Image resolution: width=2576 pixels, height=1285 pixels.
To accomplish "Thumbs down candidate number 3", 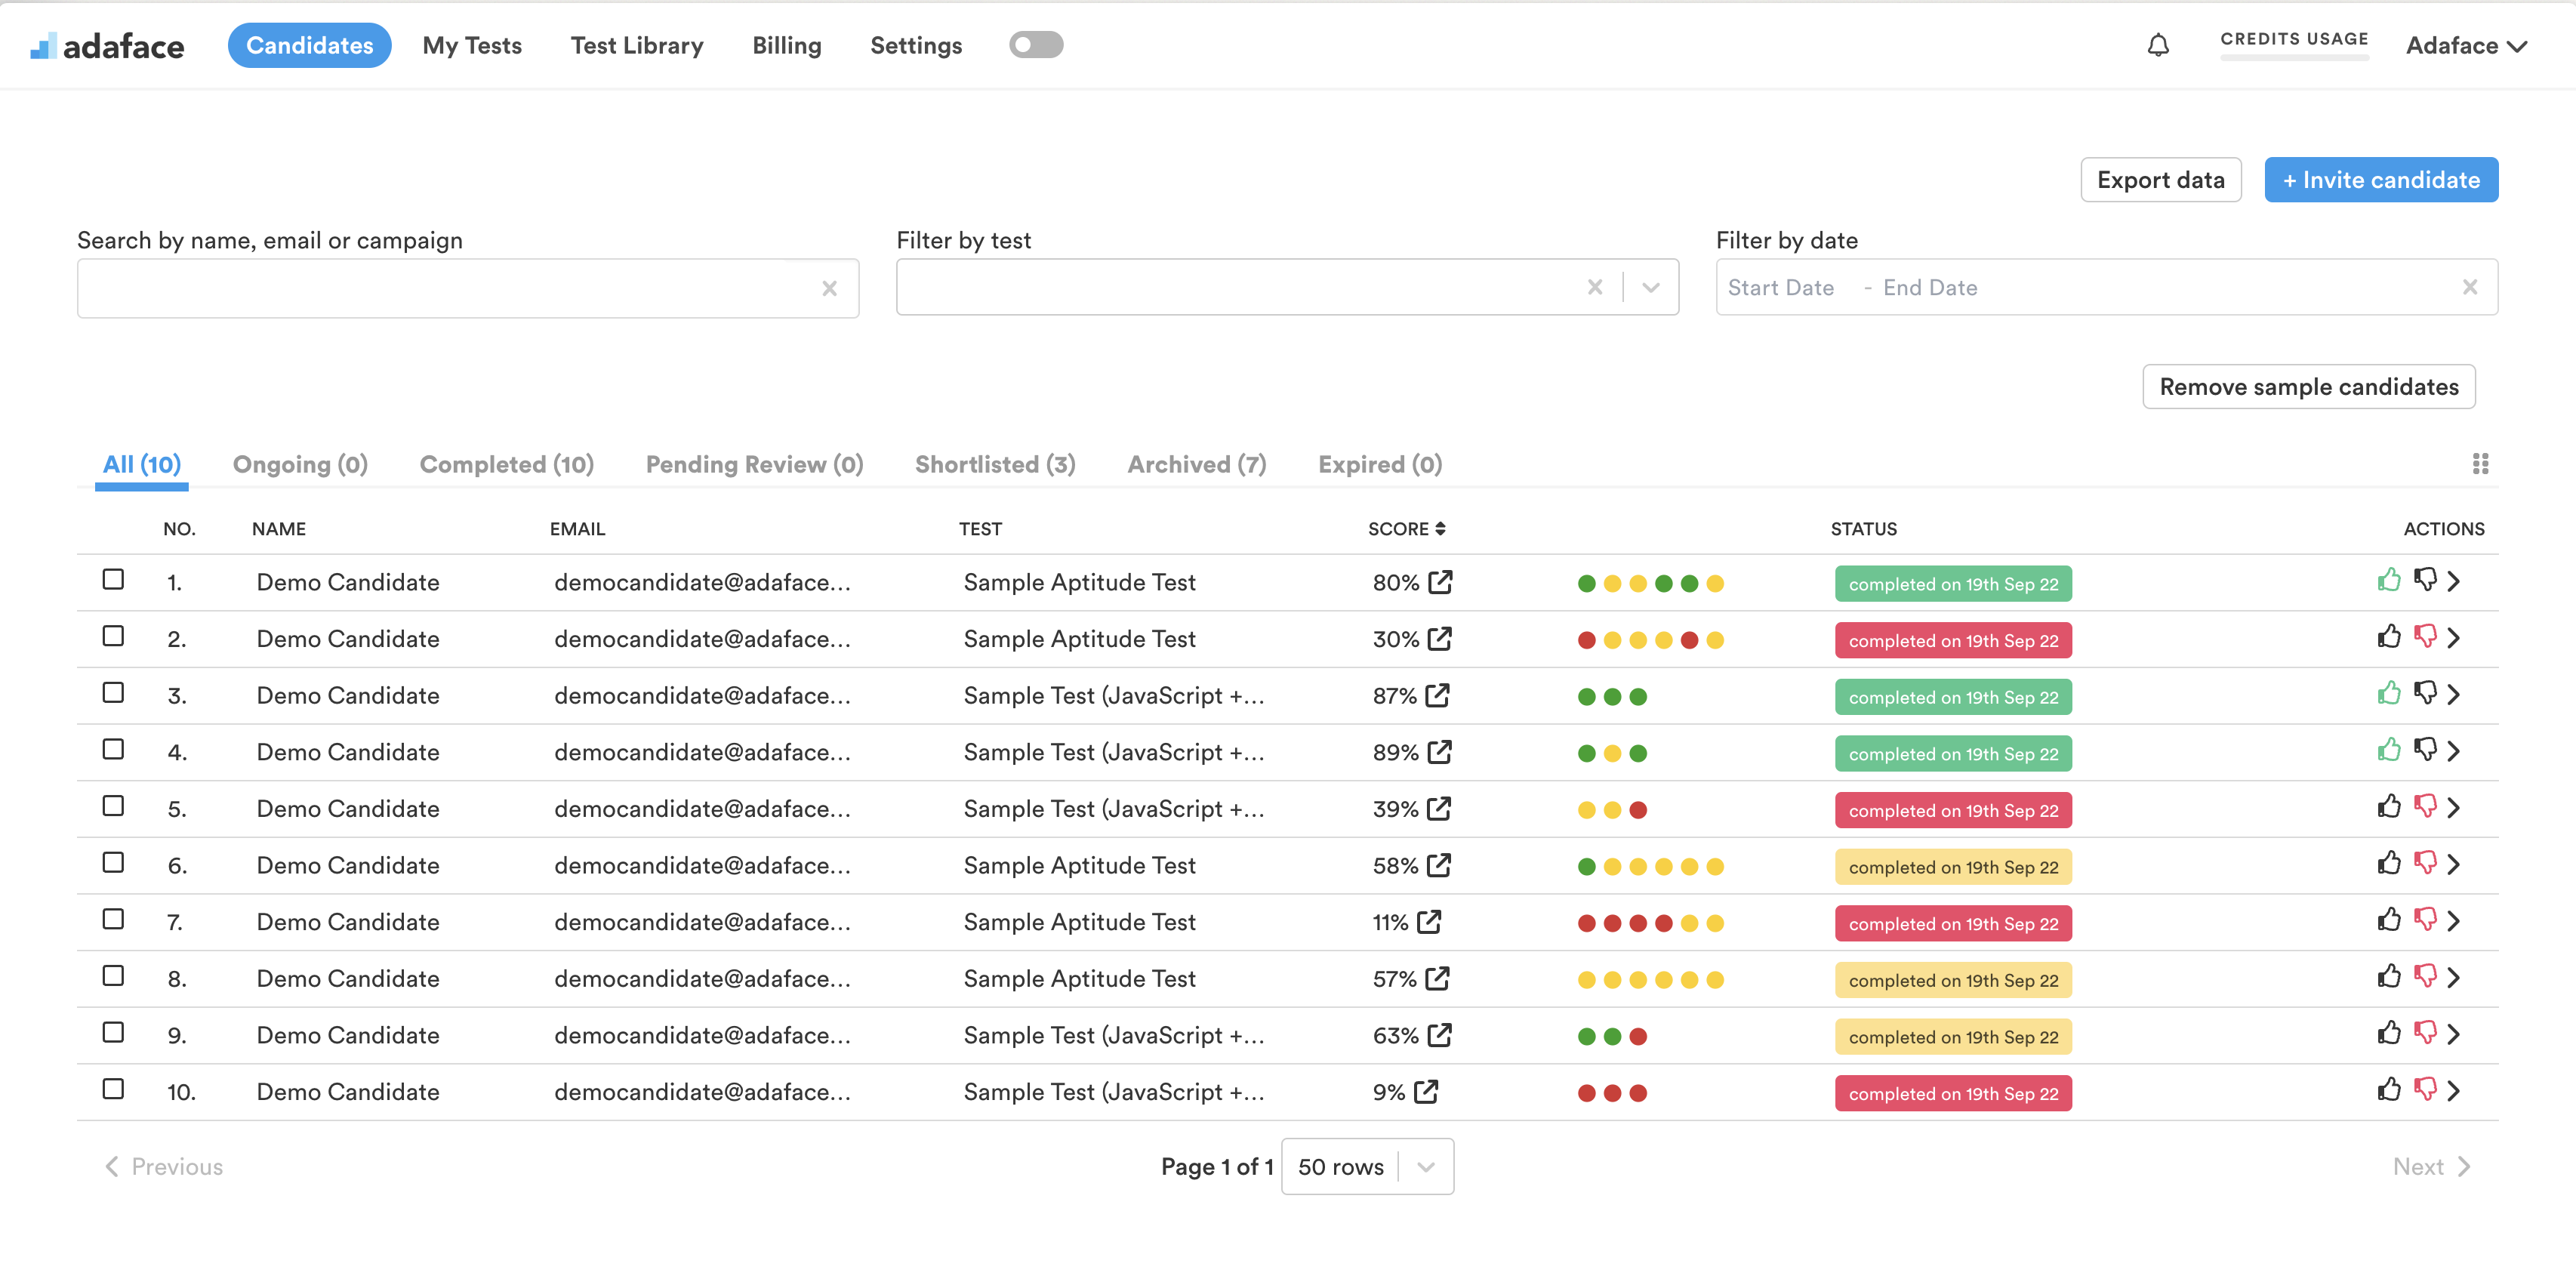I will point(2425,693).
